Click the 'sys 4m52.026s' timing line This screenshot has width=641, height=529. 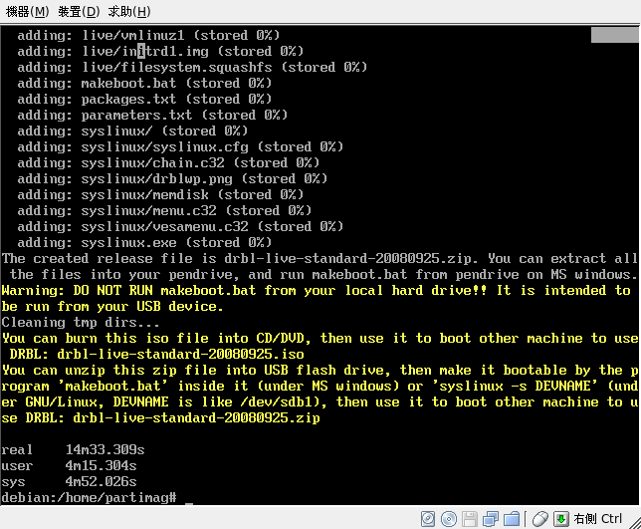(69, 481)
